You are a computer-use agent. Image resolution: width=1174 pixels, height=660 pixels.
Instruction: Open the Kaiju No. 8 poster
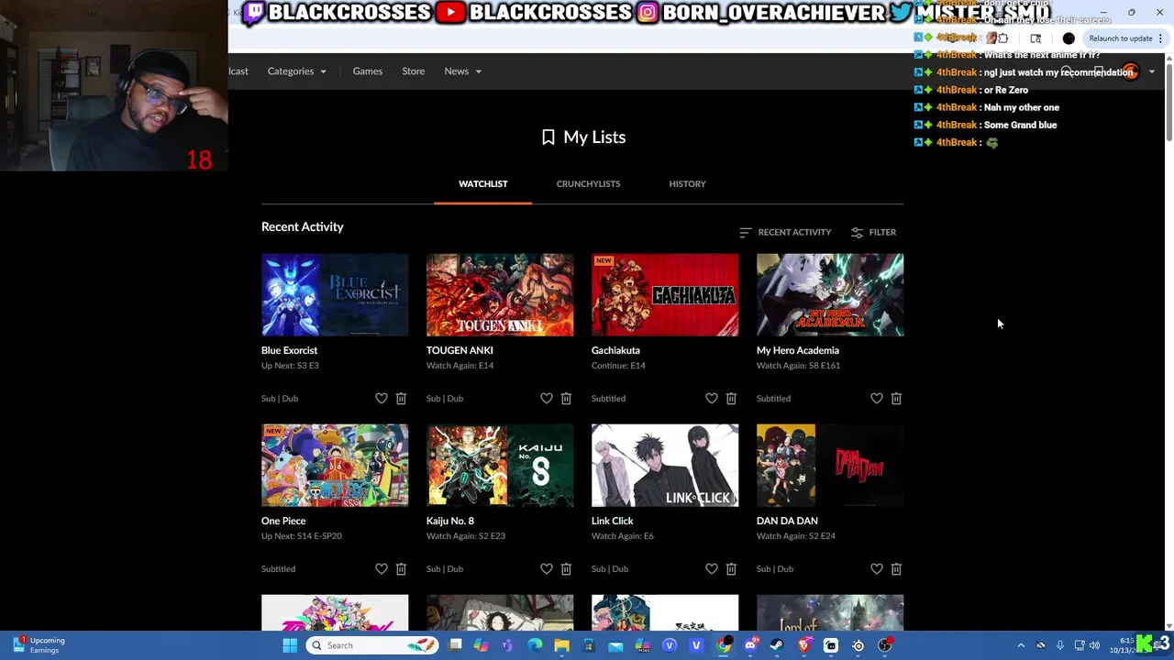click(x=500, y=466)
